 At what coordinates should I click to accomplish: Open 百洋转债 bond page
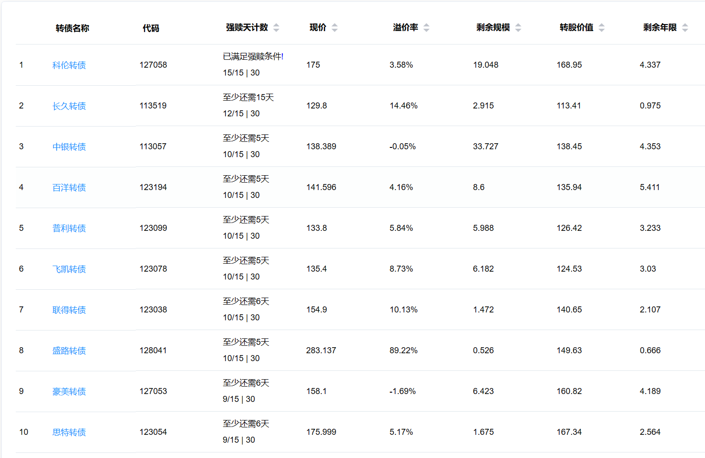click(69, 188)
